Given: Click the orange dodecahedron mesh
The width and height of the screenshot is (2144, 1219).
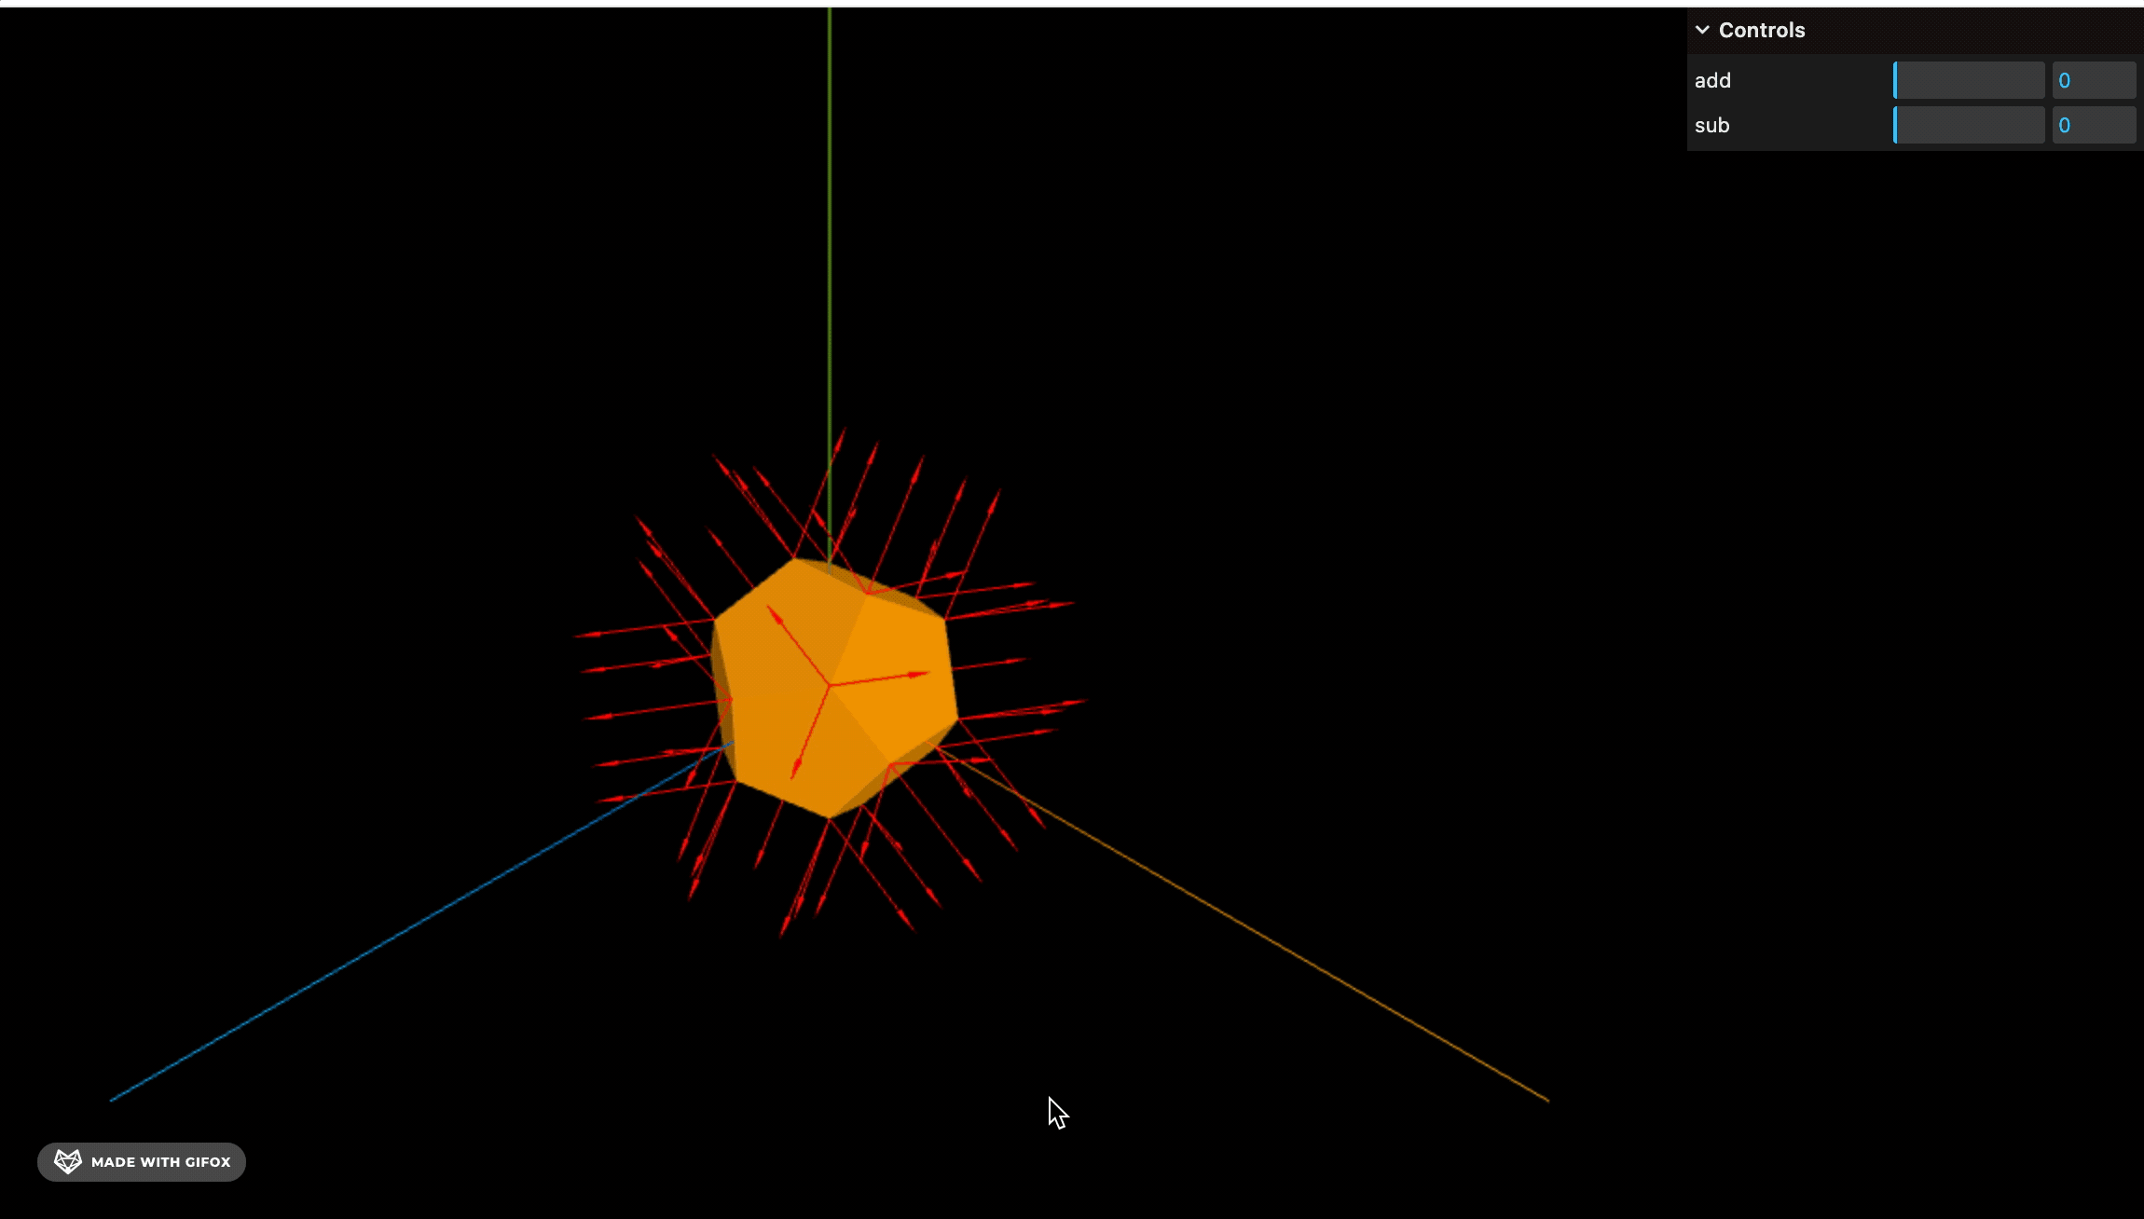Looking at the screenshot, I should click(x=834, y=688).
